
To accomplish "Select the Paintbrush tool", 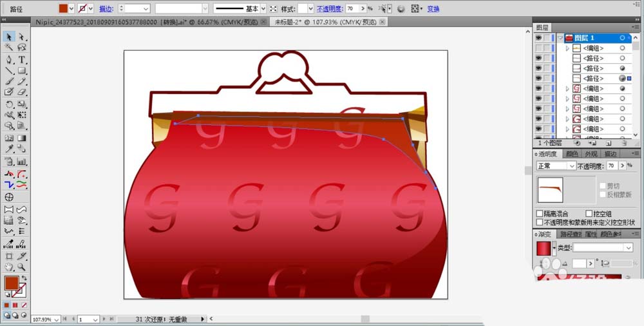I will [9, 81].
